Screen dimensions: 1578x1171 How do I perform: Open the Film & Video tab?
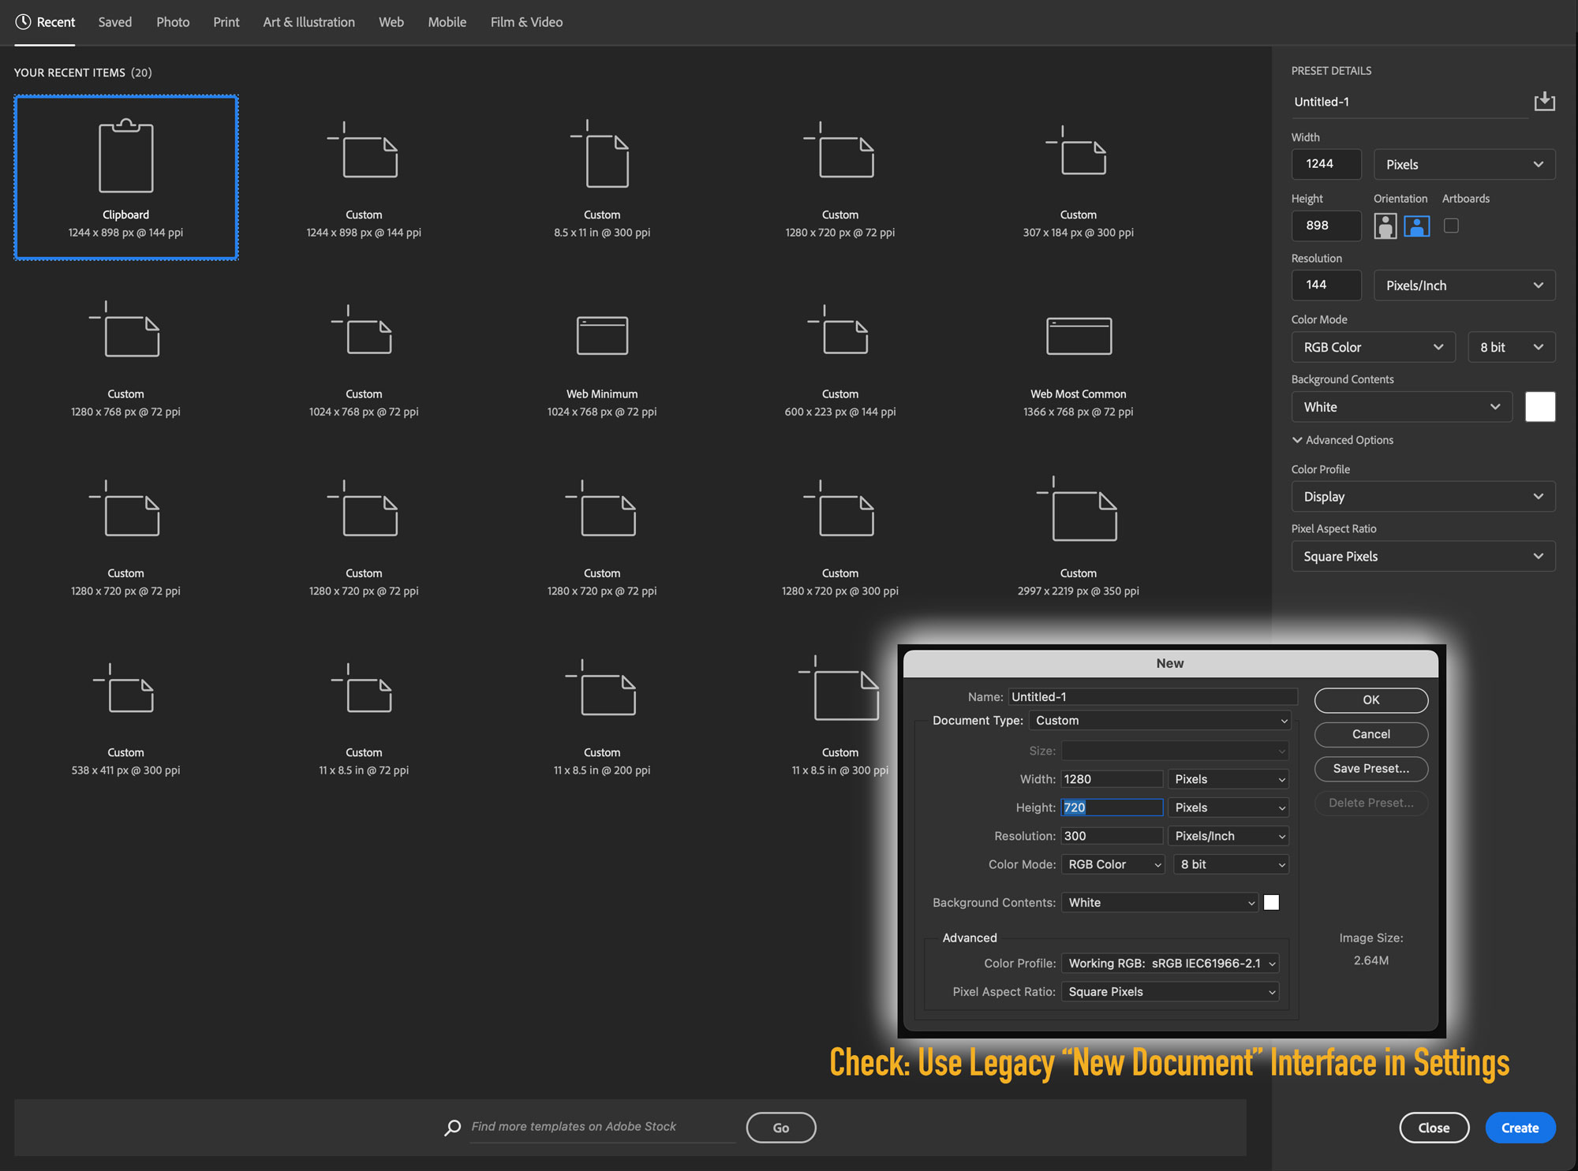point(526,22)
